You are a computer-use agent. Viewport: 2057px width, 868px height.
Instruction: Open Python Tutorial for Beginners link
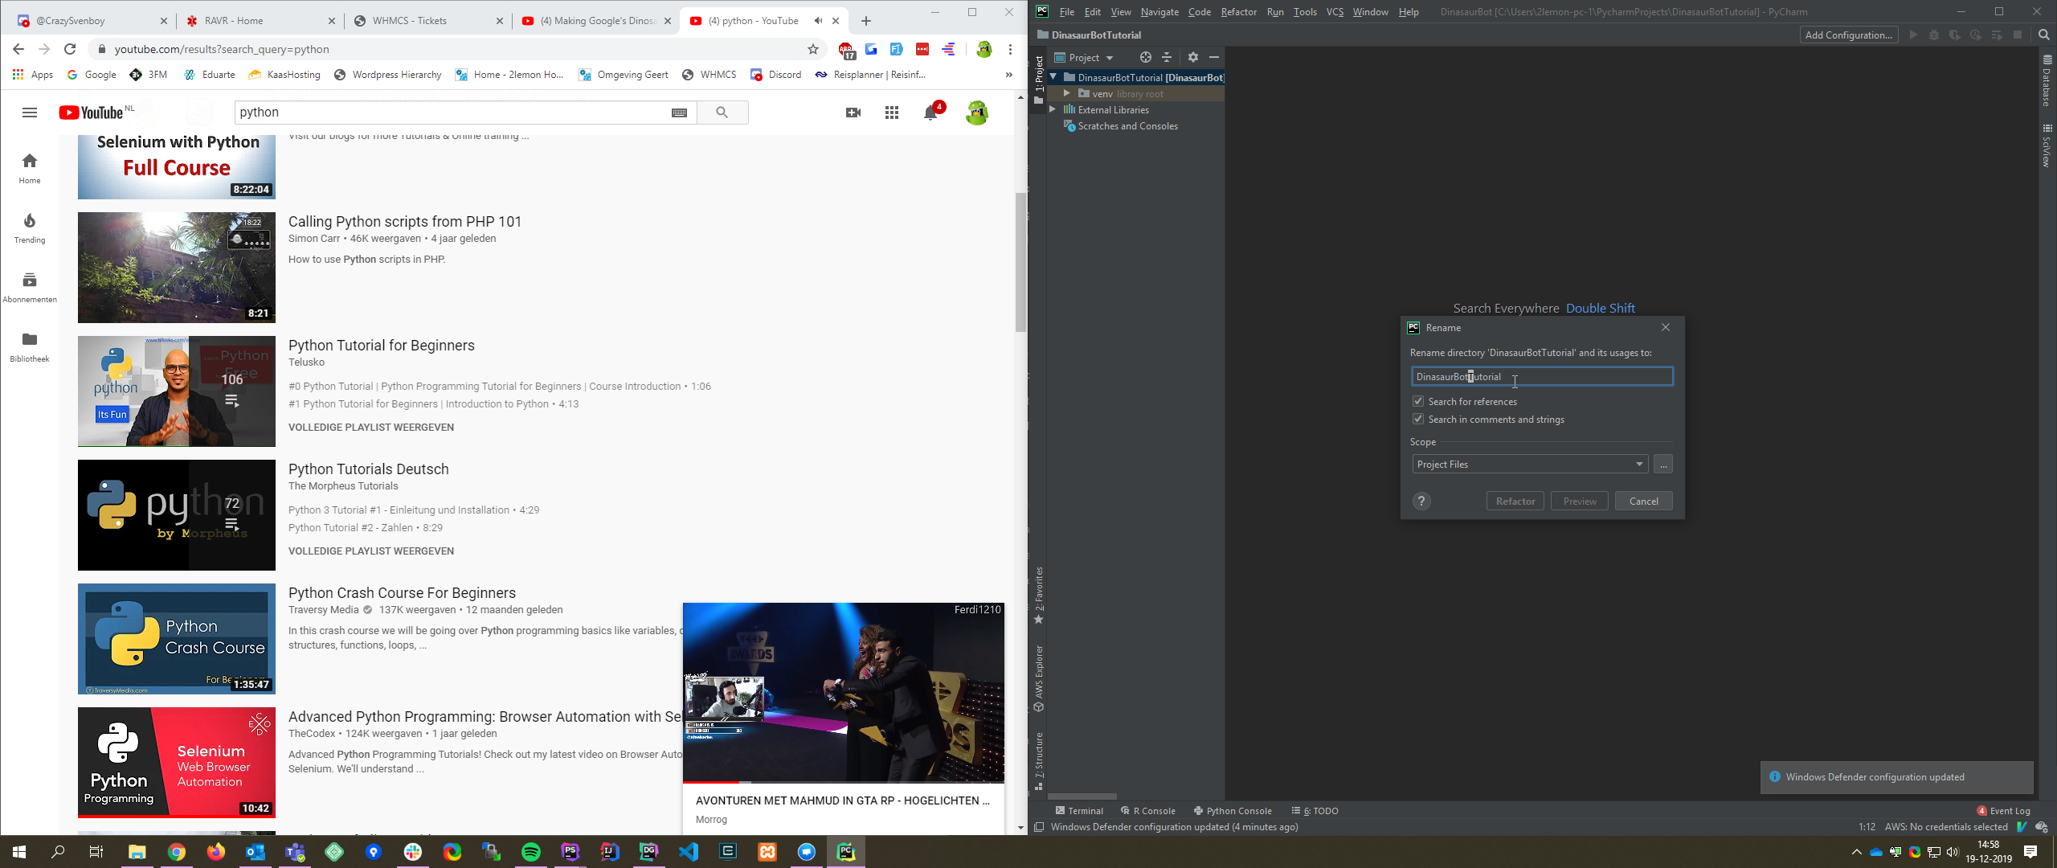pyautogui.click(x=382, y=346)
